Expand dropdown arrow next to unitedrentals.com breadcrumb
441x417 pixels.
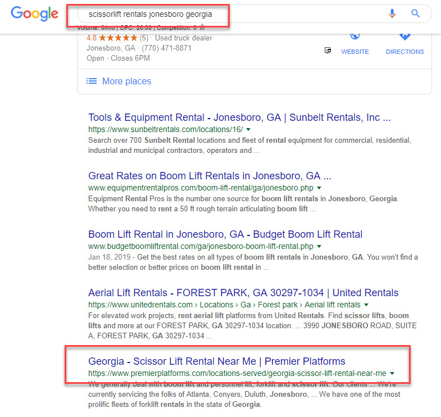point(366,305)
